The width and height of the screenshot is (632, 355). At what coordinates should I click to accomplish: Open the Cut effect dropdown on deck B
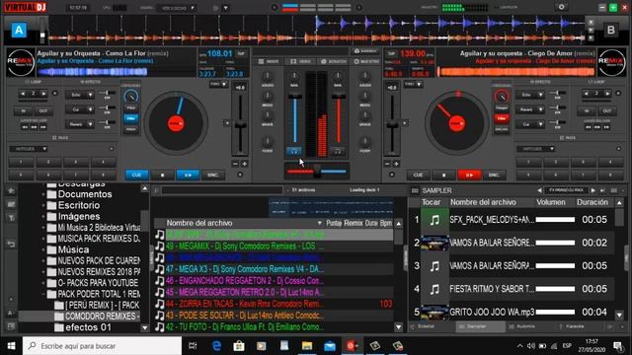[529, 124]
